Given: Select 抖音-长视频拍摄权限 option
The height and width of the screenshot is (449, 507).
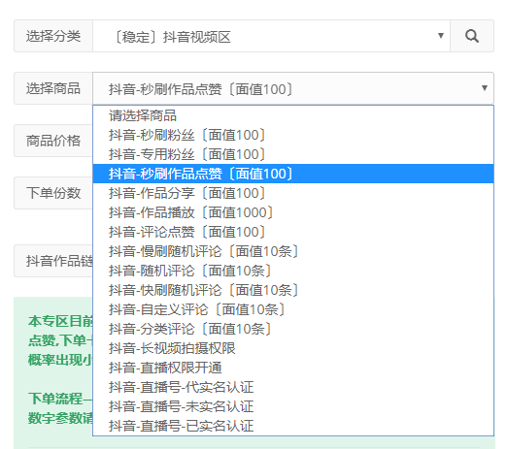Looking at the screenshot, I should click(293, 348).
